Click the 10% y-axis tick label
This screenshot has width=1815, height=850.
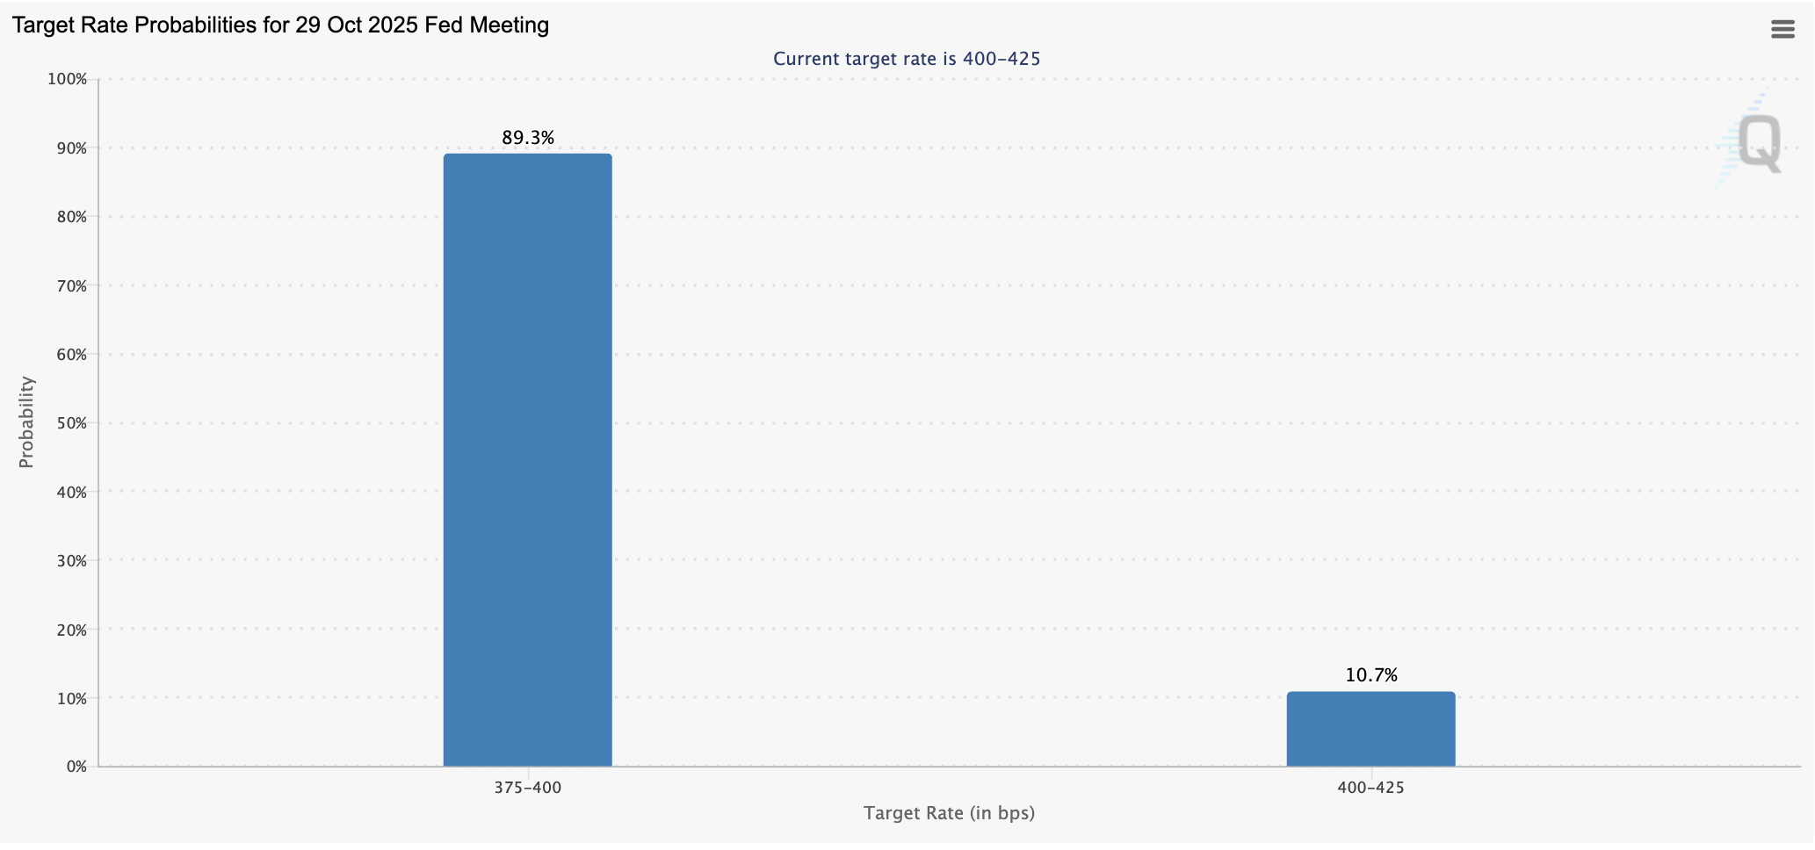[70, 698]
